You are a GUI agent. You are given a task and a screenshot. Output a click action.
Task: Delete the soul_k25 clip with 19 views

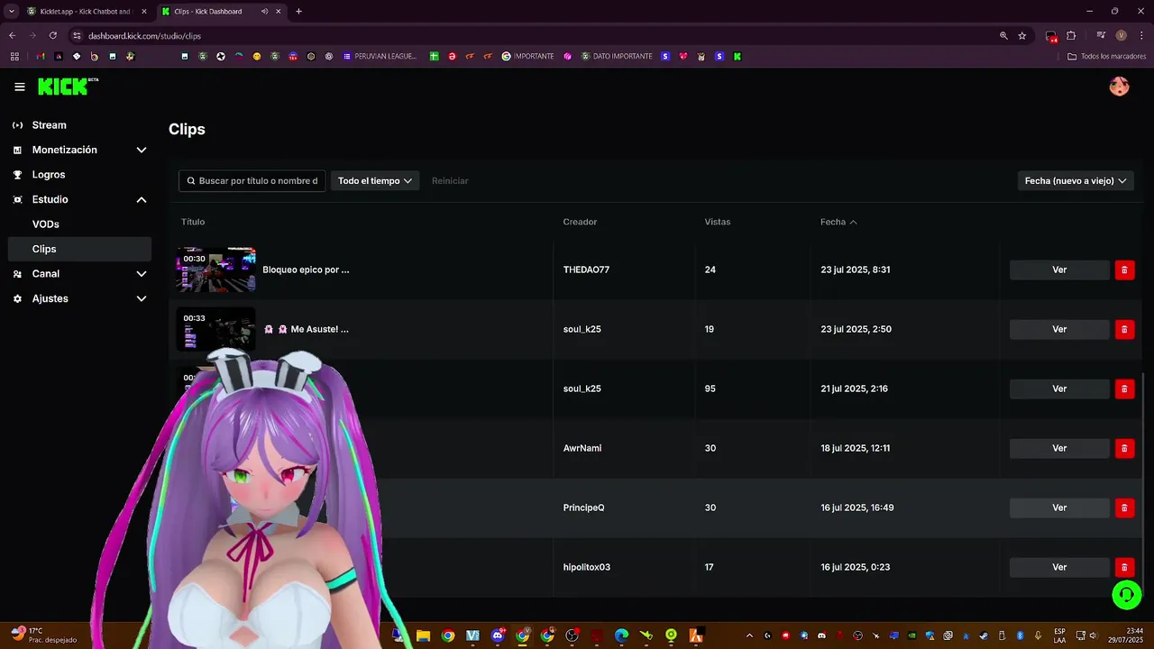pyautogui.click(x=1124, y=329)
